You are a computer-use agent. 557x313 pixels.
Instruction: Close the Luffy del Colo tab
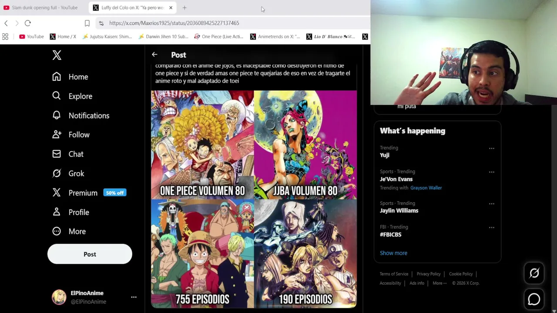171,7
